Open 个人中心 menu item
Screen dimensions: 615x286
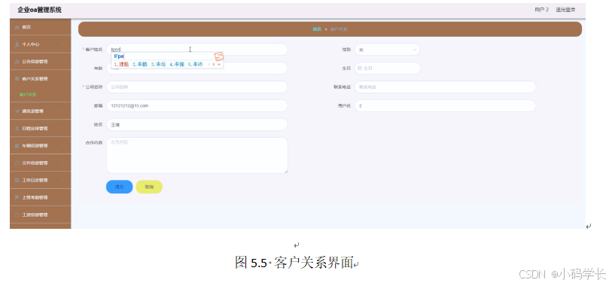click(x=41, y=44)
